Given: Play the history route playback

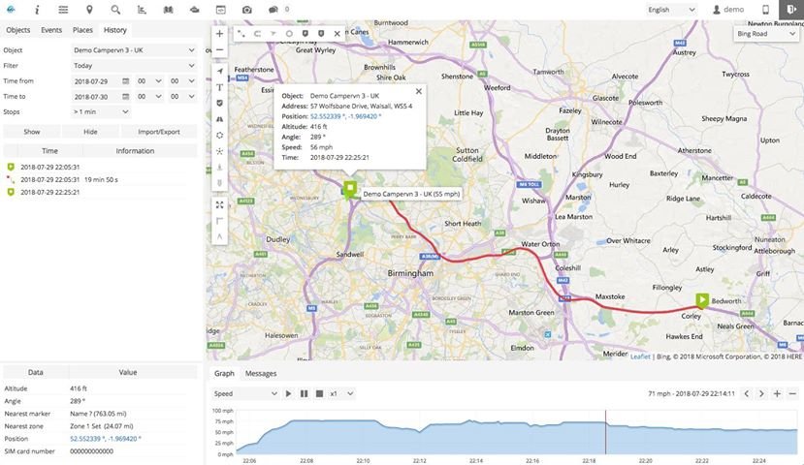Looking at the screenshot, I should coord(288,393).
